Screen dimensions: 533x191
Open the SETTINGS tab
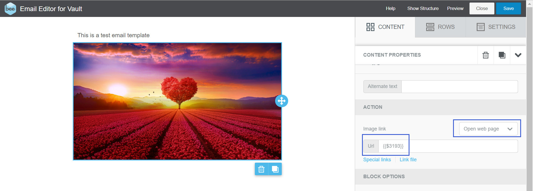click(496, 27)
